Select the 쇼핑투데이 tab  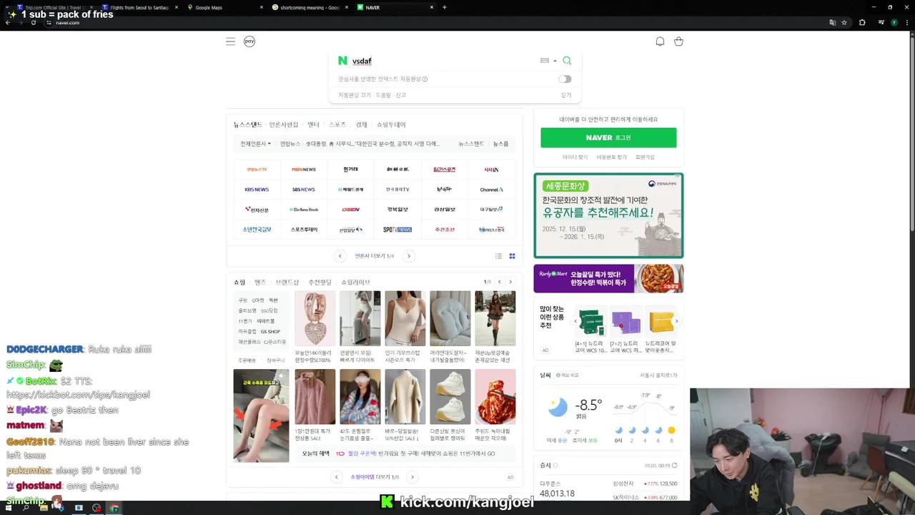(391, 124)
